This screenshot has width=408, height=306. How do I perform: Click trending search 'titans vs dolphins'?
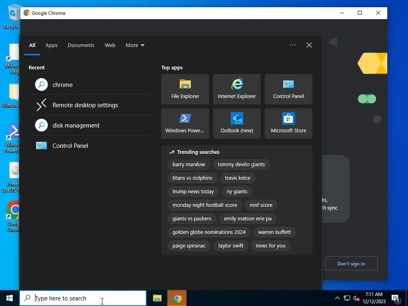click(192, 178)
